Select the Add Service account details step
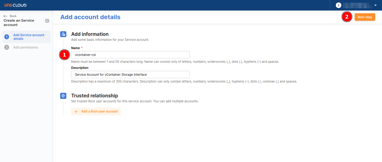Viewport: 382px width, 162px height. [29, 37]
